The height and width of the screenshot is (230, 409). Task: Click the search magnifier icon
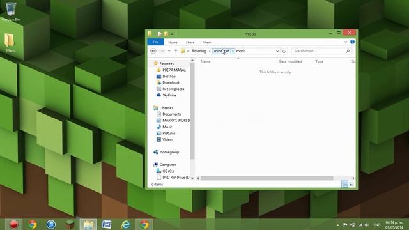coord(348,51)
